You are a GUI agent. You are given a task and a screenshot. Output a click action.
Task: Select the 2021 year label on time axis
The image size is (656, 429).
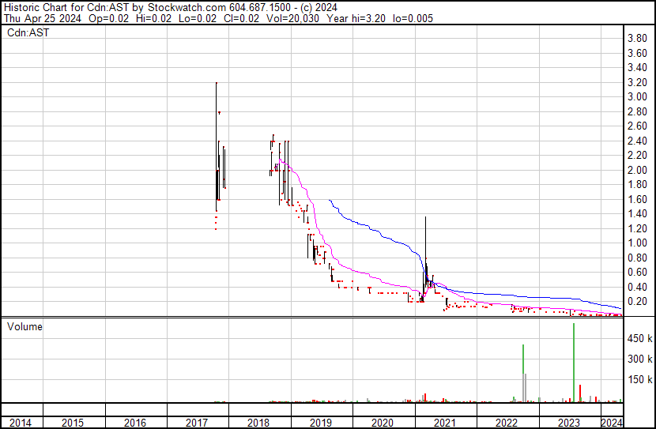pyautogui.click(x=445, y=423)
